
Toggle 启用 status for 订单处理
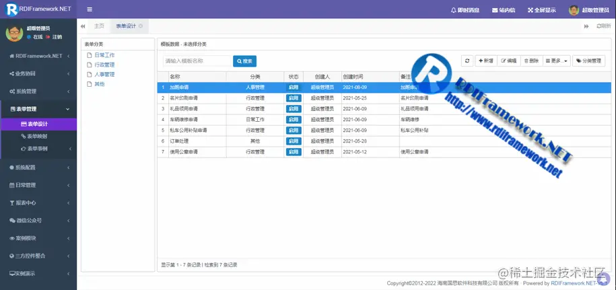(294, 141)
